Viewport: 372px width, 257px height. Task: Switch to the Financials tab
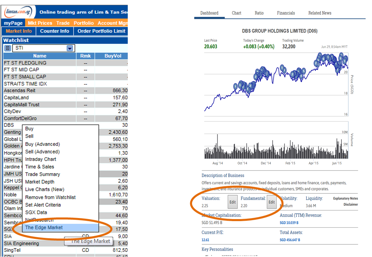(286, 13)
